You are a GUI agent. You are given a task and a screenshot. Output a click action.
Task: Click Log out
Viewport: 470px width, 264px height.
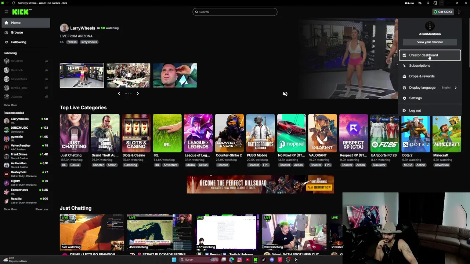click(430, 110)
